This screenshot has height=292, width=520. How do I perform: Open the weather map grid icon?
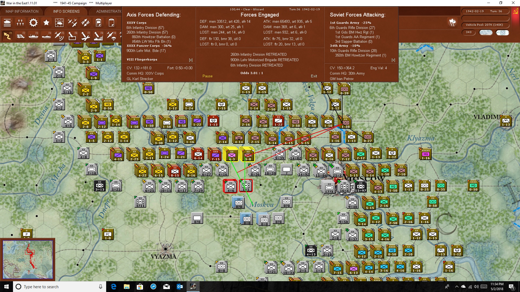pyautogui.click(x=59, y=23)
